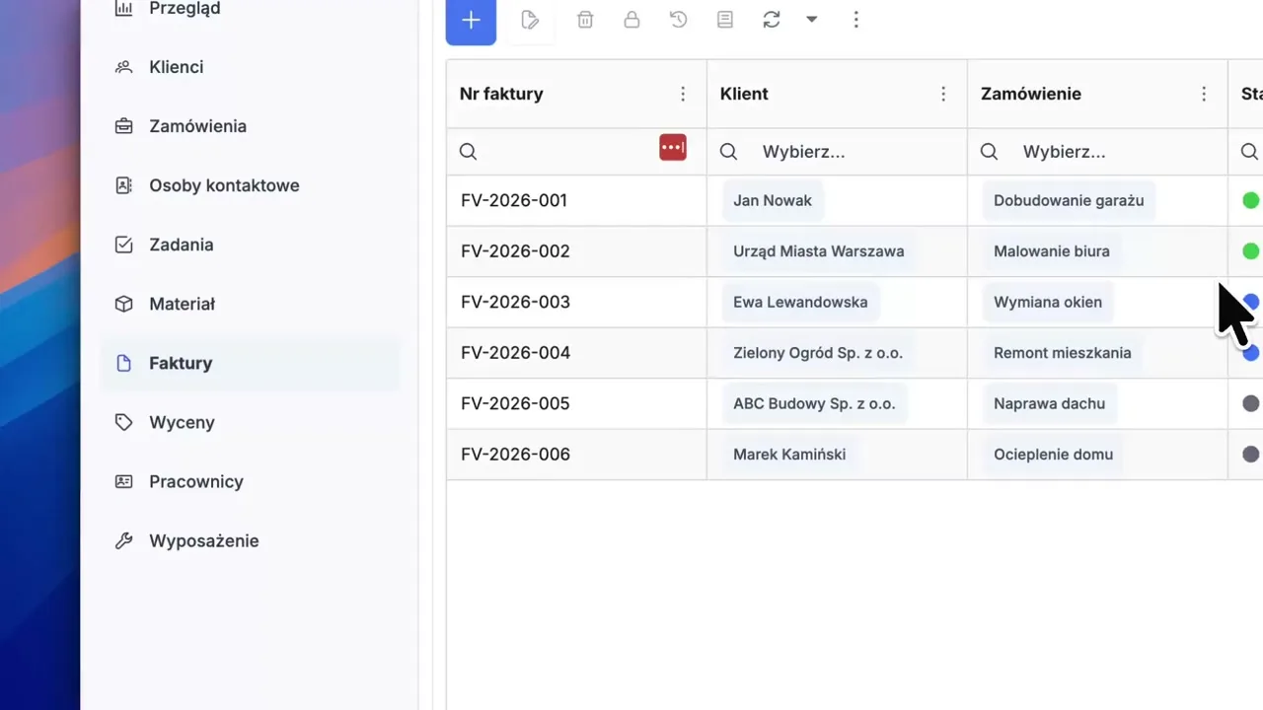Open Klient column three-dot menu

click(943, 94)
